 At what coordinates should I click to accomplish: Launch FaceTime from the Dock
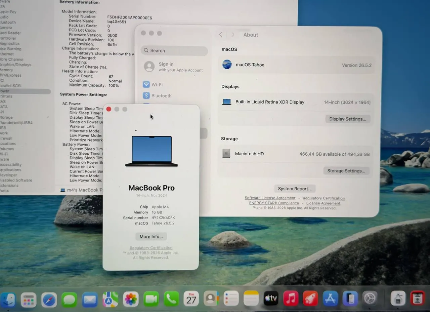coord(151,299)
